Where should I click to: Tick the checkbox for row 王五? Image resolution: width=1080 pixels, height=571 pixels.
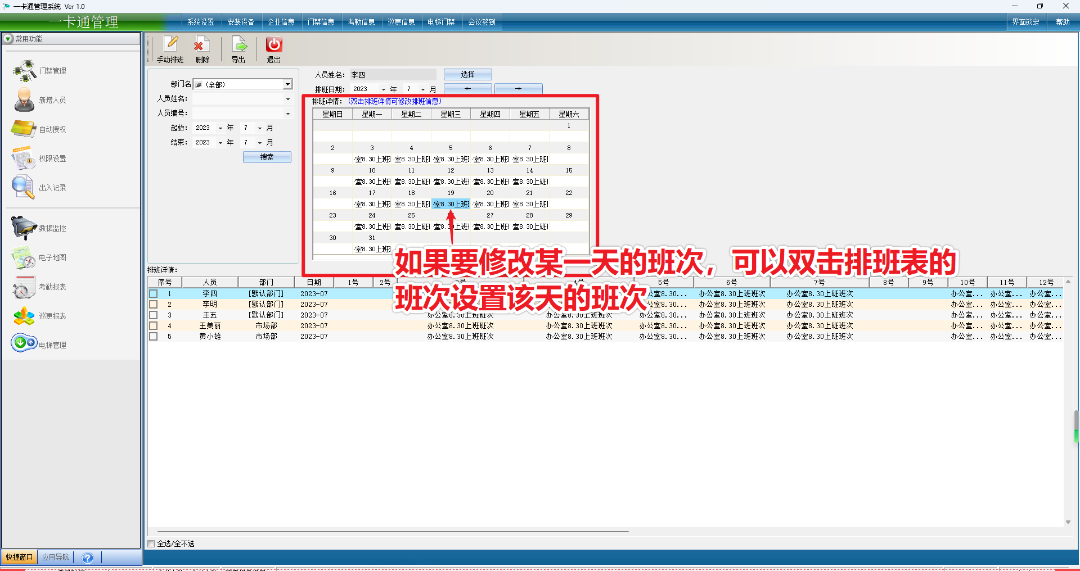[153, 315]
